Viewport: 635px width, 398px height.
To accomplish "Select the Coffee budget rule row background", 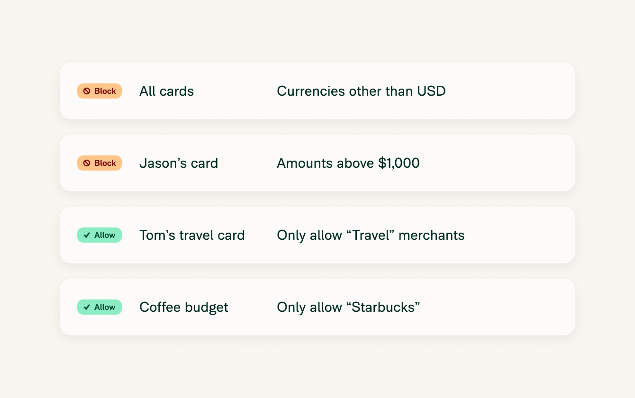I will point(317,307).
